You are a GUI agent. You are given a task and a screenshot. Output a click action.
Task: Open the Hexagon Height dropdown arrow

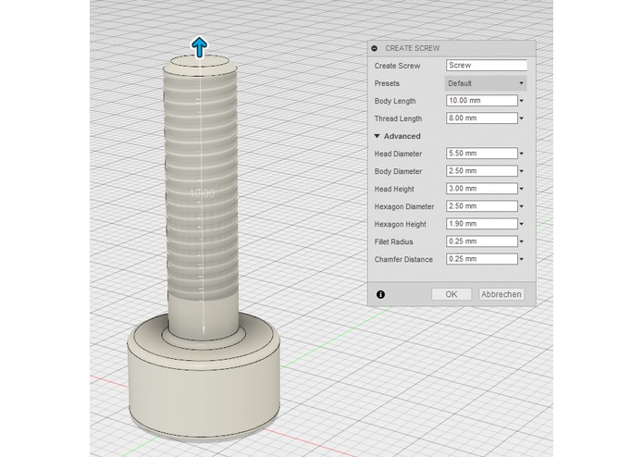pos(522,224)
